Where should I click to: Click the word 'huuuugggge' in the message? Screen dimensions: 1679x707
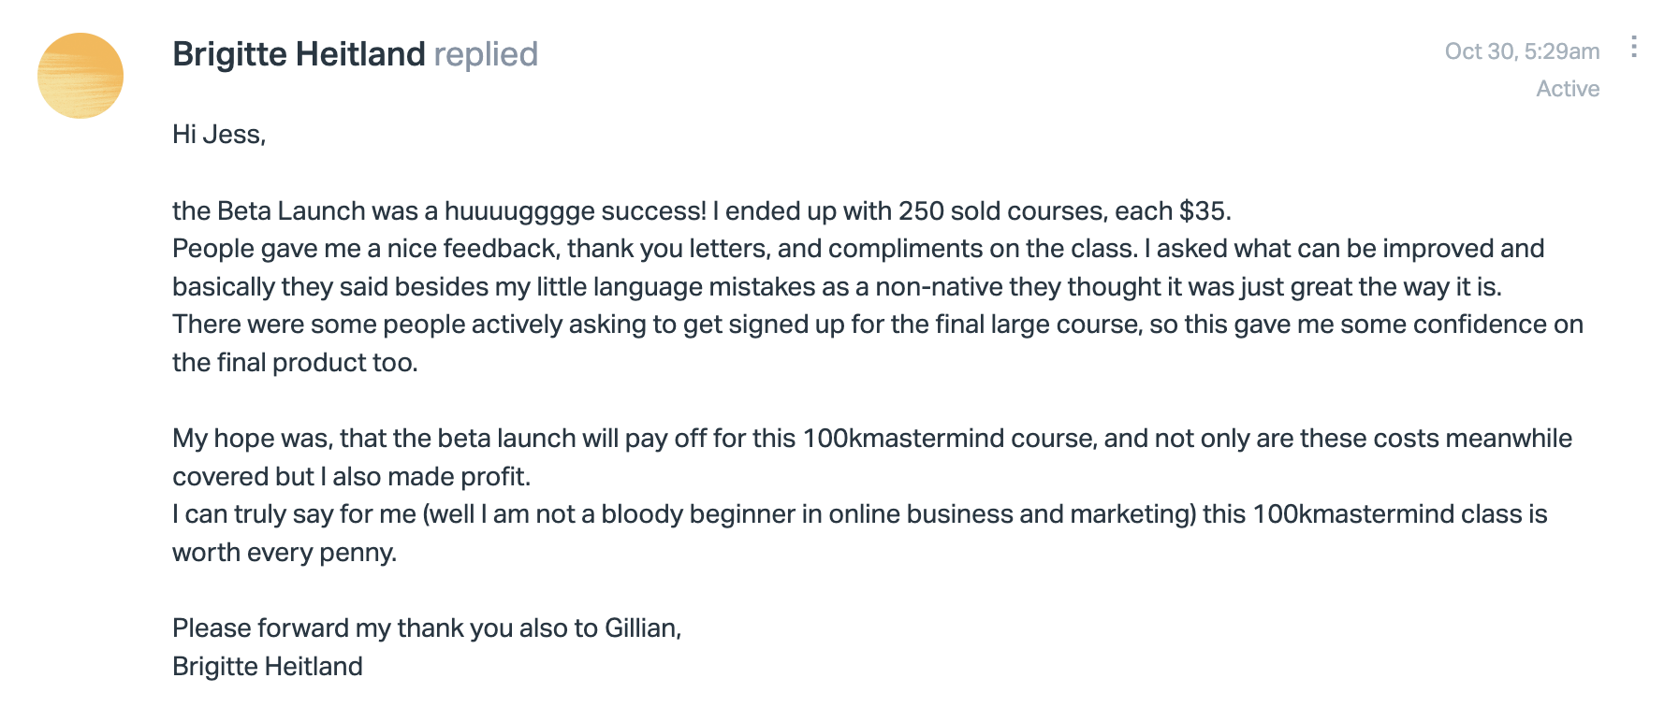(519, 211)
